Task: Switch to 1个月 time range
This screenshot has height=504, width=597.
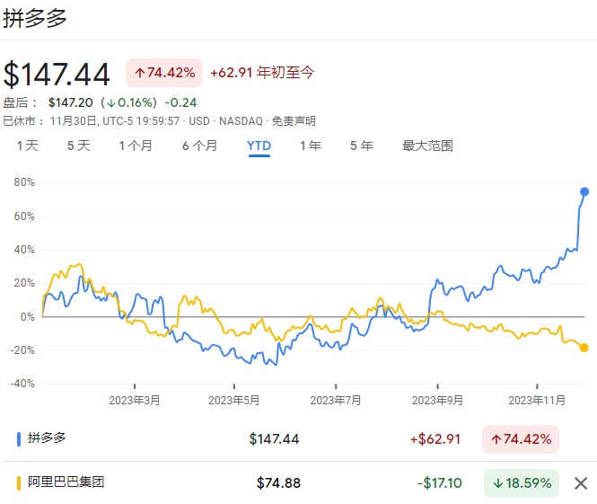Action: click(x=136, y=146)
